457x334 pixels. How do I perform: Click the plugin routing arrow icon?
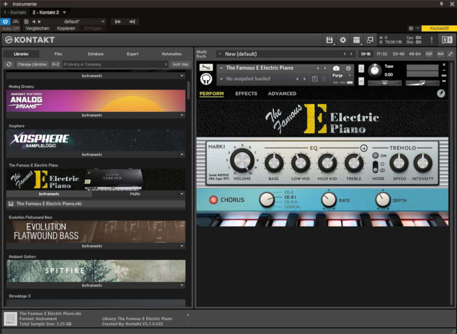pyautogui.click(x=118, y=22)
